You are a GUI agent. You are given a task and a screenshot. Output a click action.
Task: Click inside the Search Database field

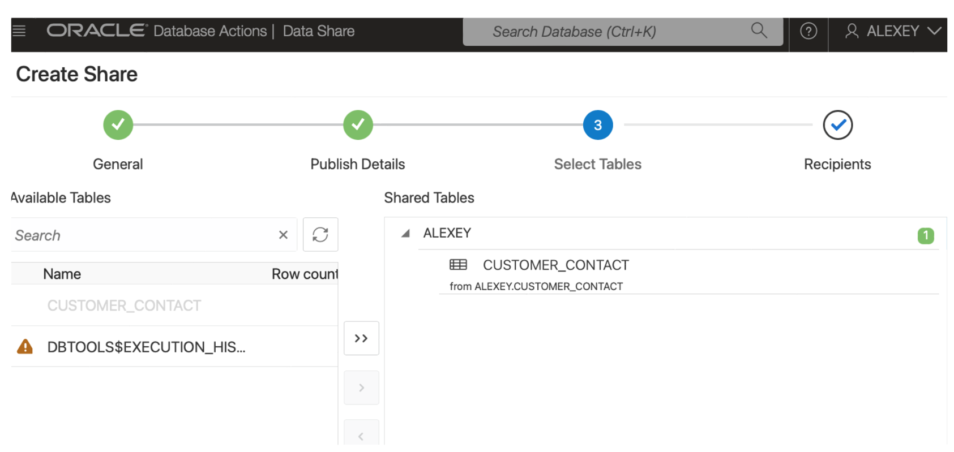click(x=594, y=31)
